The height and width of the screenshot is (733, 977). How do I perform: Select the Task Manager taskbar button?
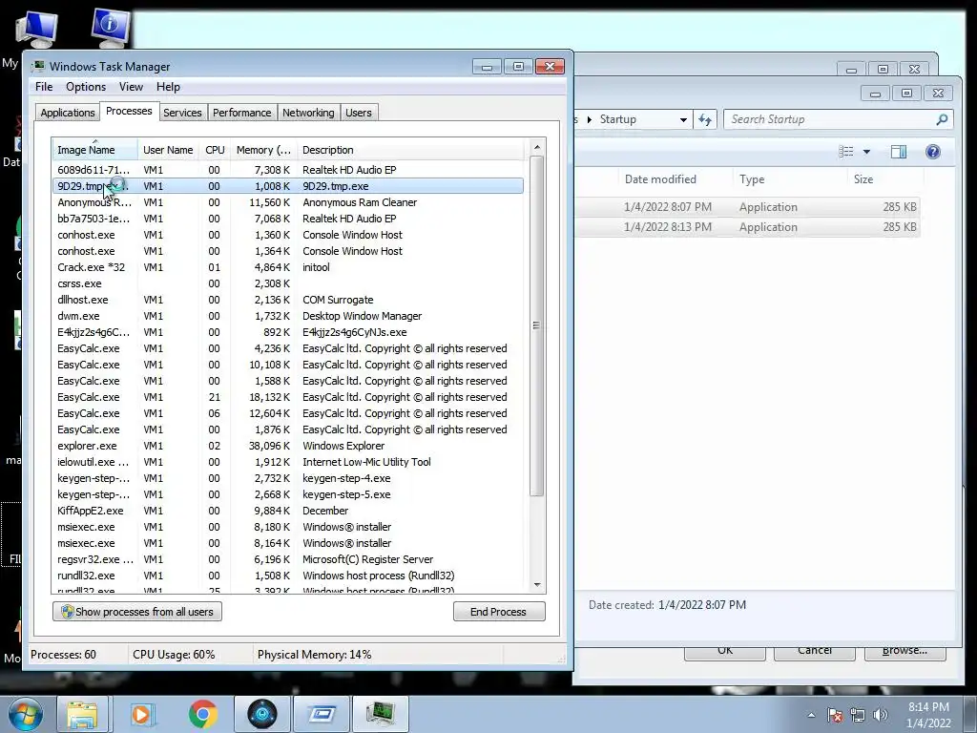tap(381, 714)
